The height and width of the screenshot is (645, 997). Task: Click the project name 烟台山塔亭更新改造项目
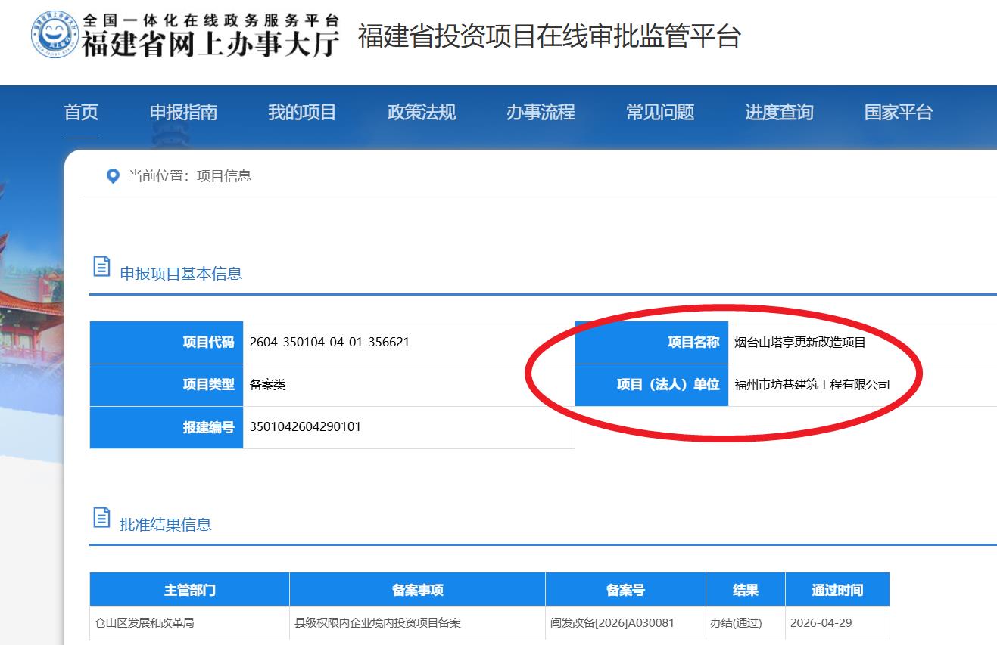coord(799,343)
